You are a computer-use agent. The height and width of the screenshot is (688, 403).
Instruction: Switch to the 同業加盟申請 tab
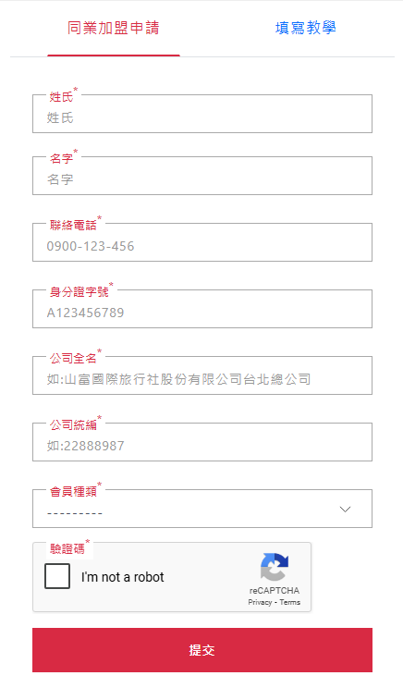point(114,28)
